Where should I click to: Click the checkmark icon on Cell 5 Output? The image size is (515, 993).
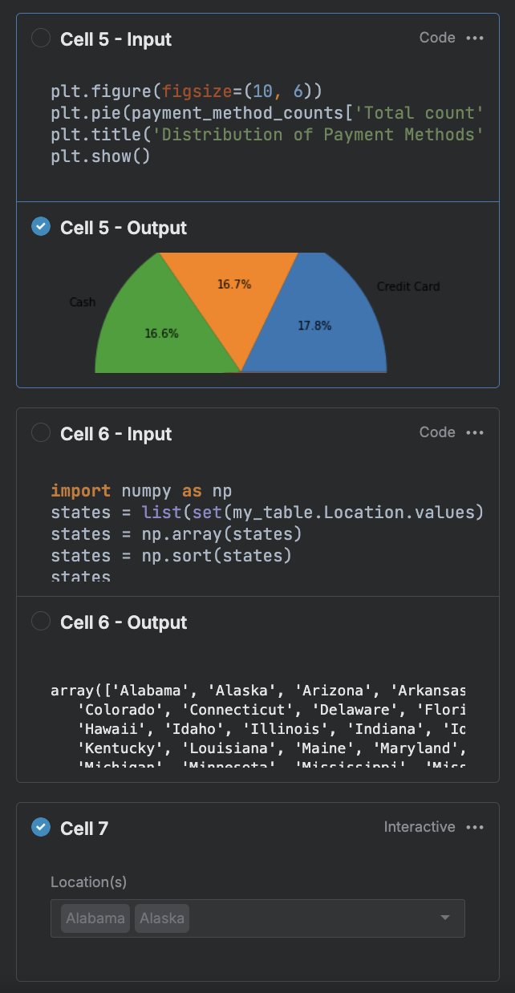point(40,226)
